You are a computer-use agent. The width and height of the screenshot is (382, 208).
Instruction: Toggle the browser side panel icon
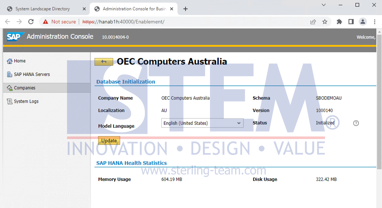pos(351,22)
